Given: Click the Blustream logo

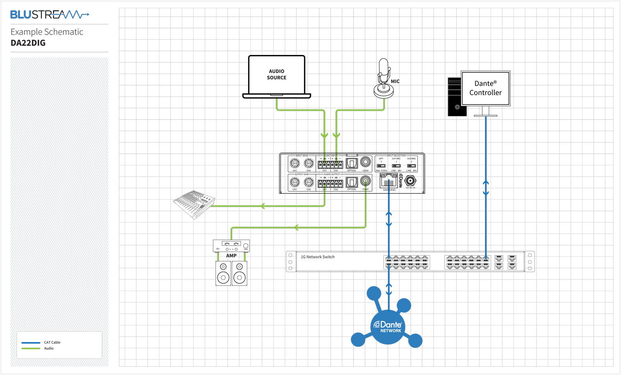Looking at the screenshot, I should [x=50, y=15].
